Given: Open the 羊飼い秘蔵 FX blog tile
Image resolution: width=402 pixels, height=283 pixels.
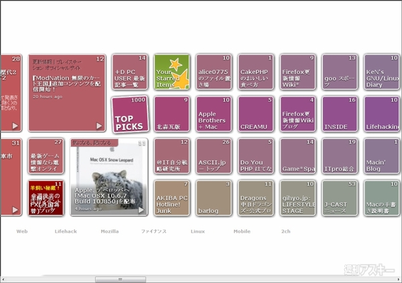Looking at the screenshot, I should pyautogui.click(x=46, y=198).
